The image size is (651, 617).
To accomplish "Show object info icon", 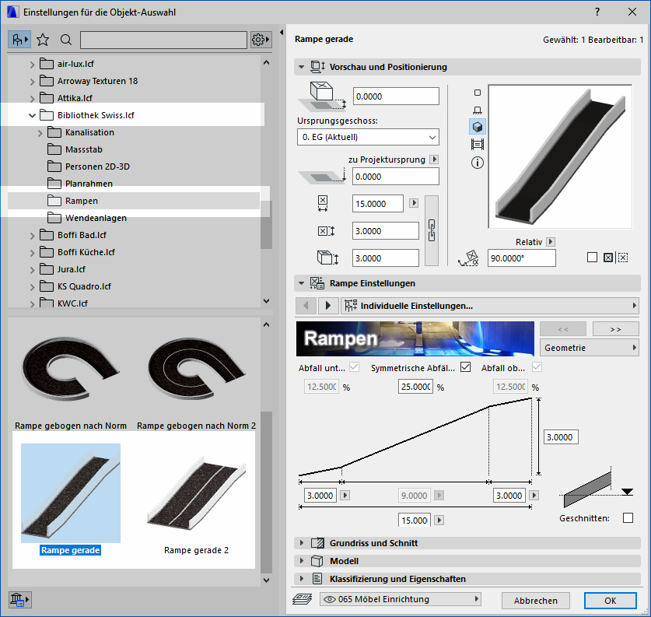I will [x=478, y=163].
